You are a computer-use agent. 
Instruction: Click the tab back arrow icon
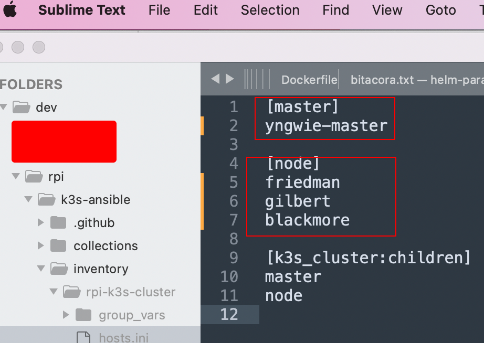point(215,79)
